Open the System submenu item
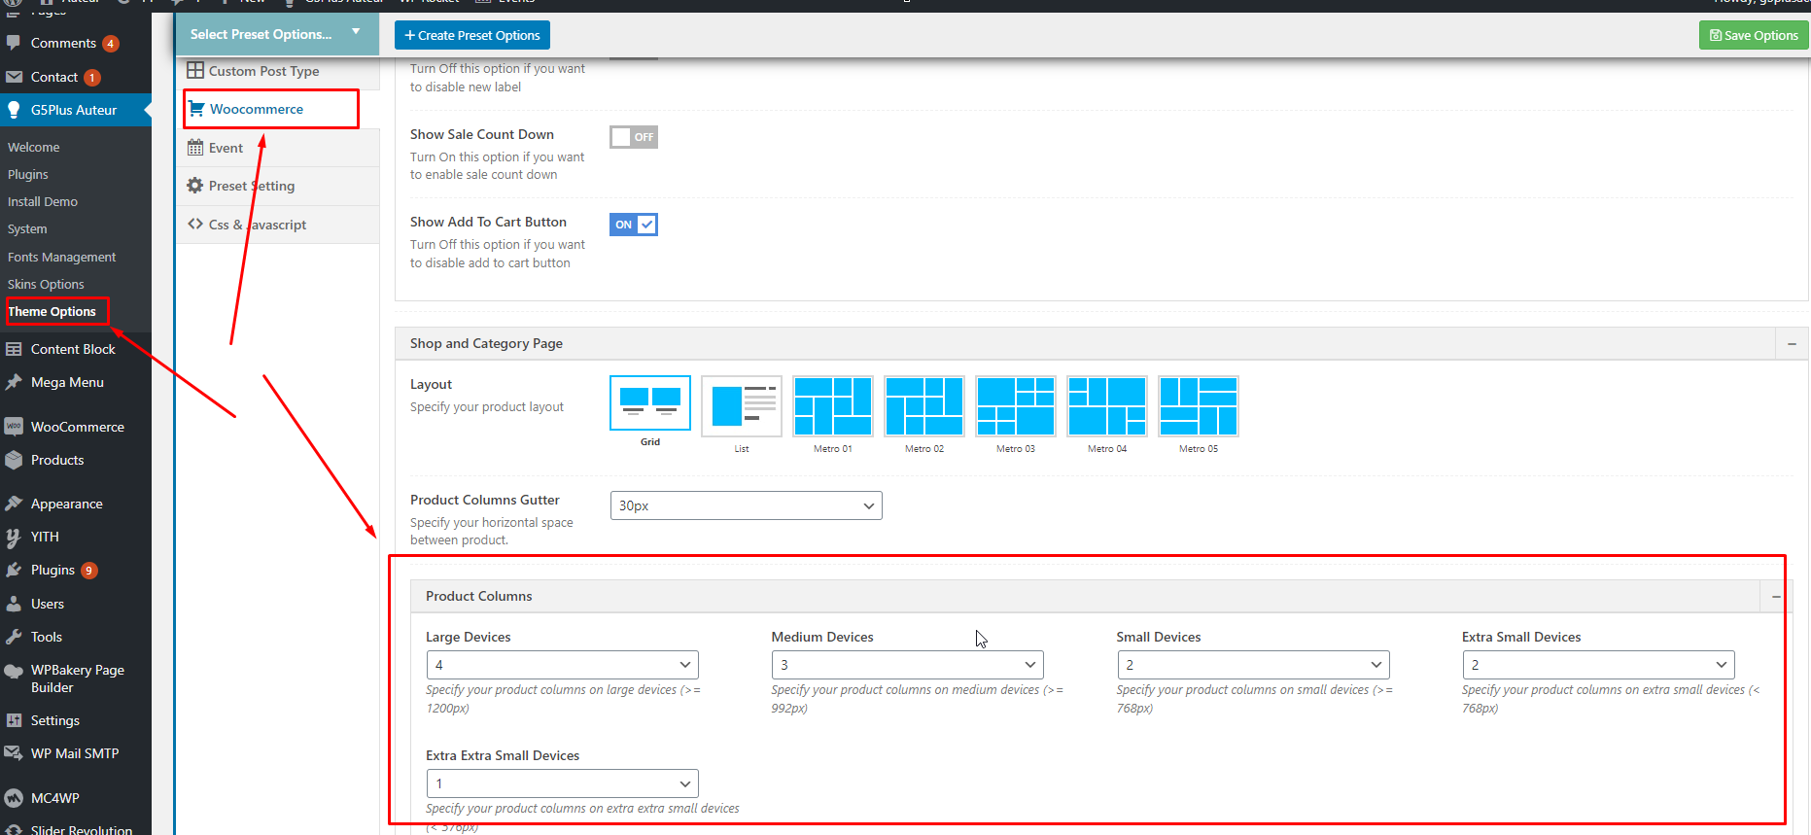 click(x=27, y=228)
